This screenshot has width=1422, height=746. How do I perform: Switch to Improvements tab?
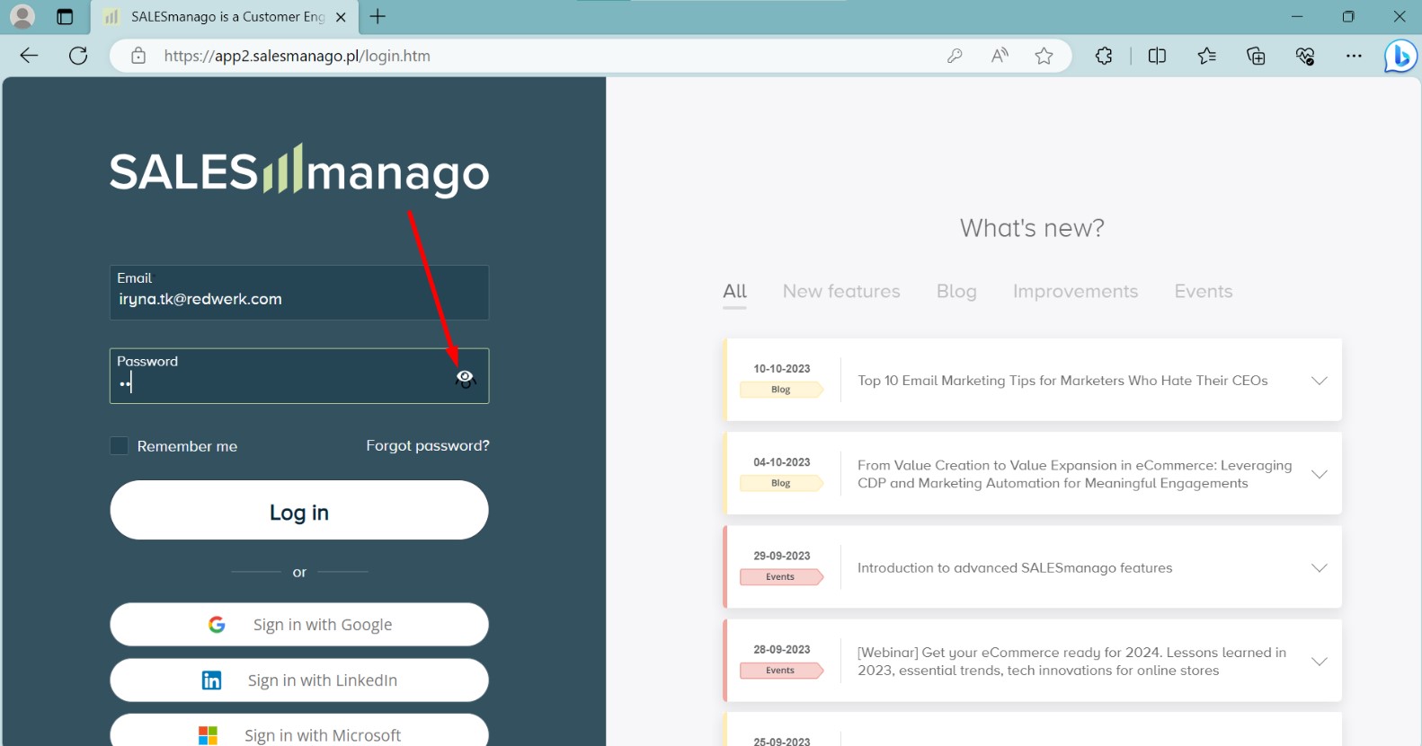click(1075, 292)
